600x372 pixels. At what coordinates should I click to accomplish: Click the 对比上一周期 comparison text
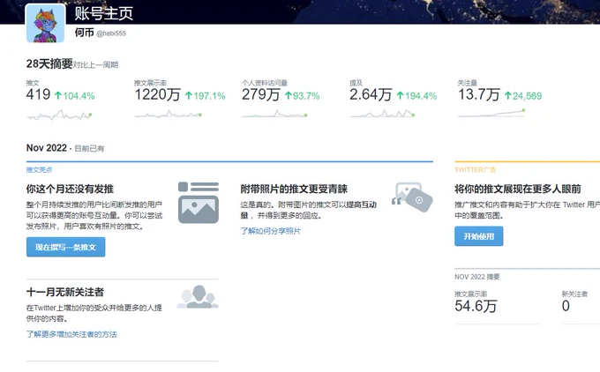pyautogui.click(x=95, y=65)
